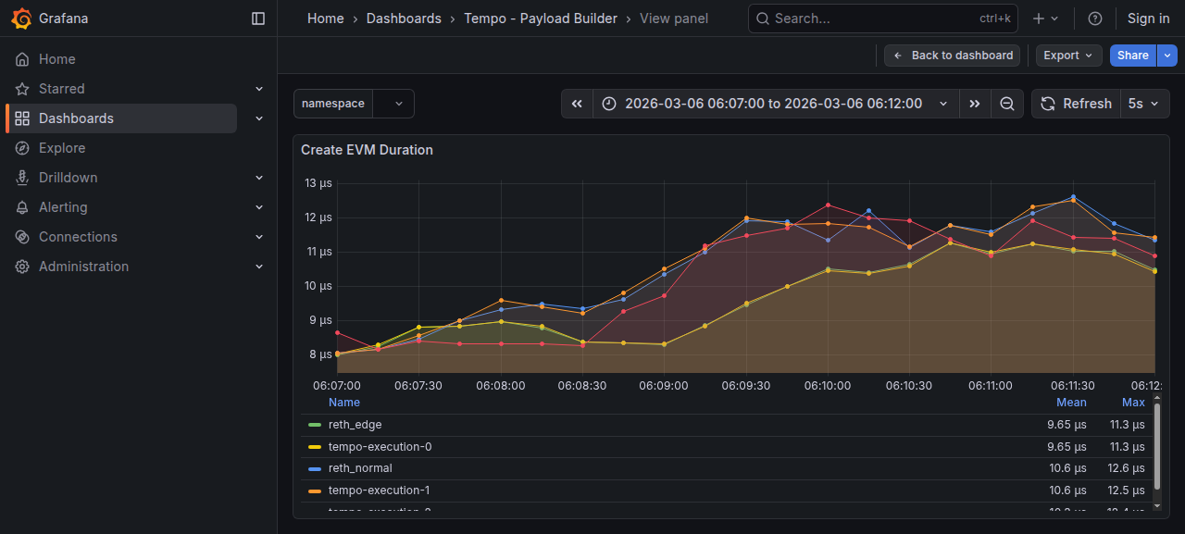
Task: Expand the Alerting section chevron
Action: pyautogui.click(x=259, y=207)
